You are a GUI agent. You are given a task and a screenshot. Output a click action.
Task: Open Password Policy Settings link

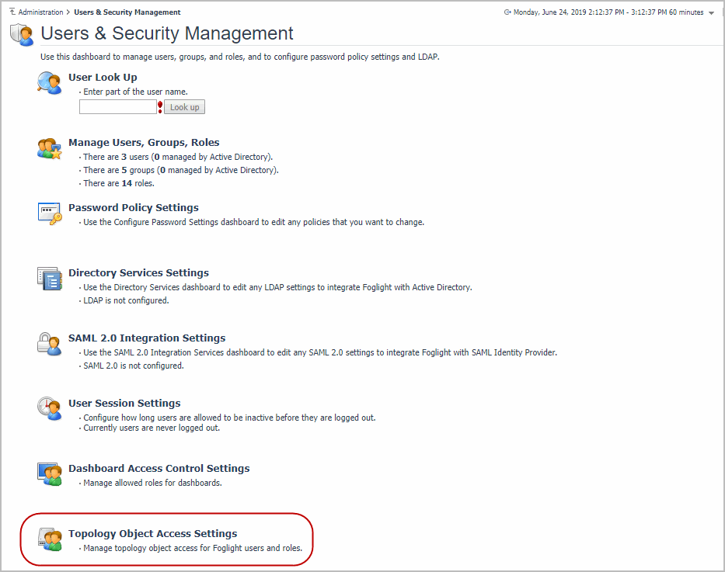134,208
